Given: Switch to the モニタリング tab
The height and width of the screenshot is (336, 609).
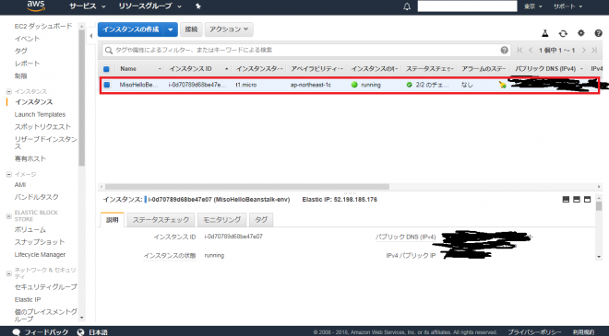Looking at the screenshot, I should click(x=221, y=220).
